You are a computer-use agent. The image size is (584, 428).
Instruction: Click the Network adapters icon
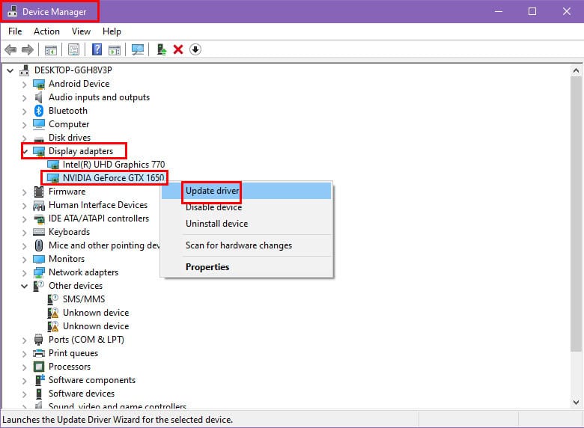coord(39,272)
